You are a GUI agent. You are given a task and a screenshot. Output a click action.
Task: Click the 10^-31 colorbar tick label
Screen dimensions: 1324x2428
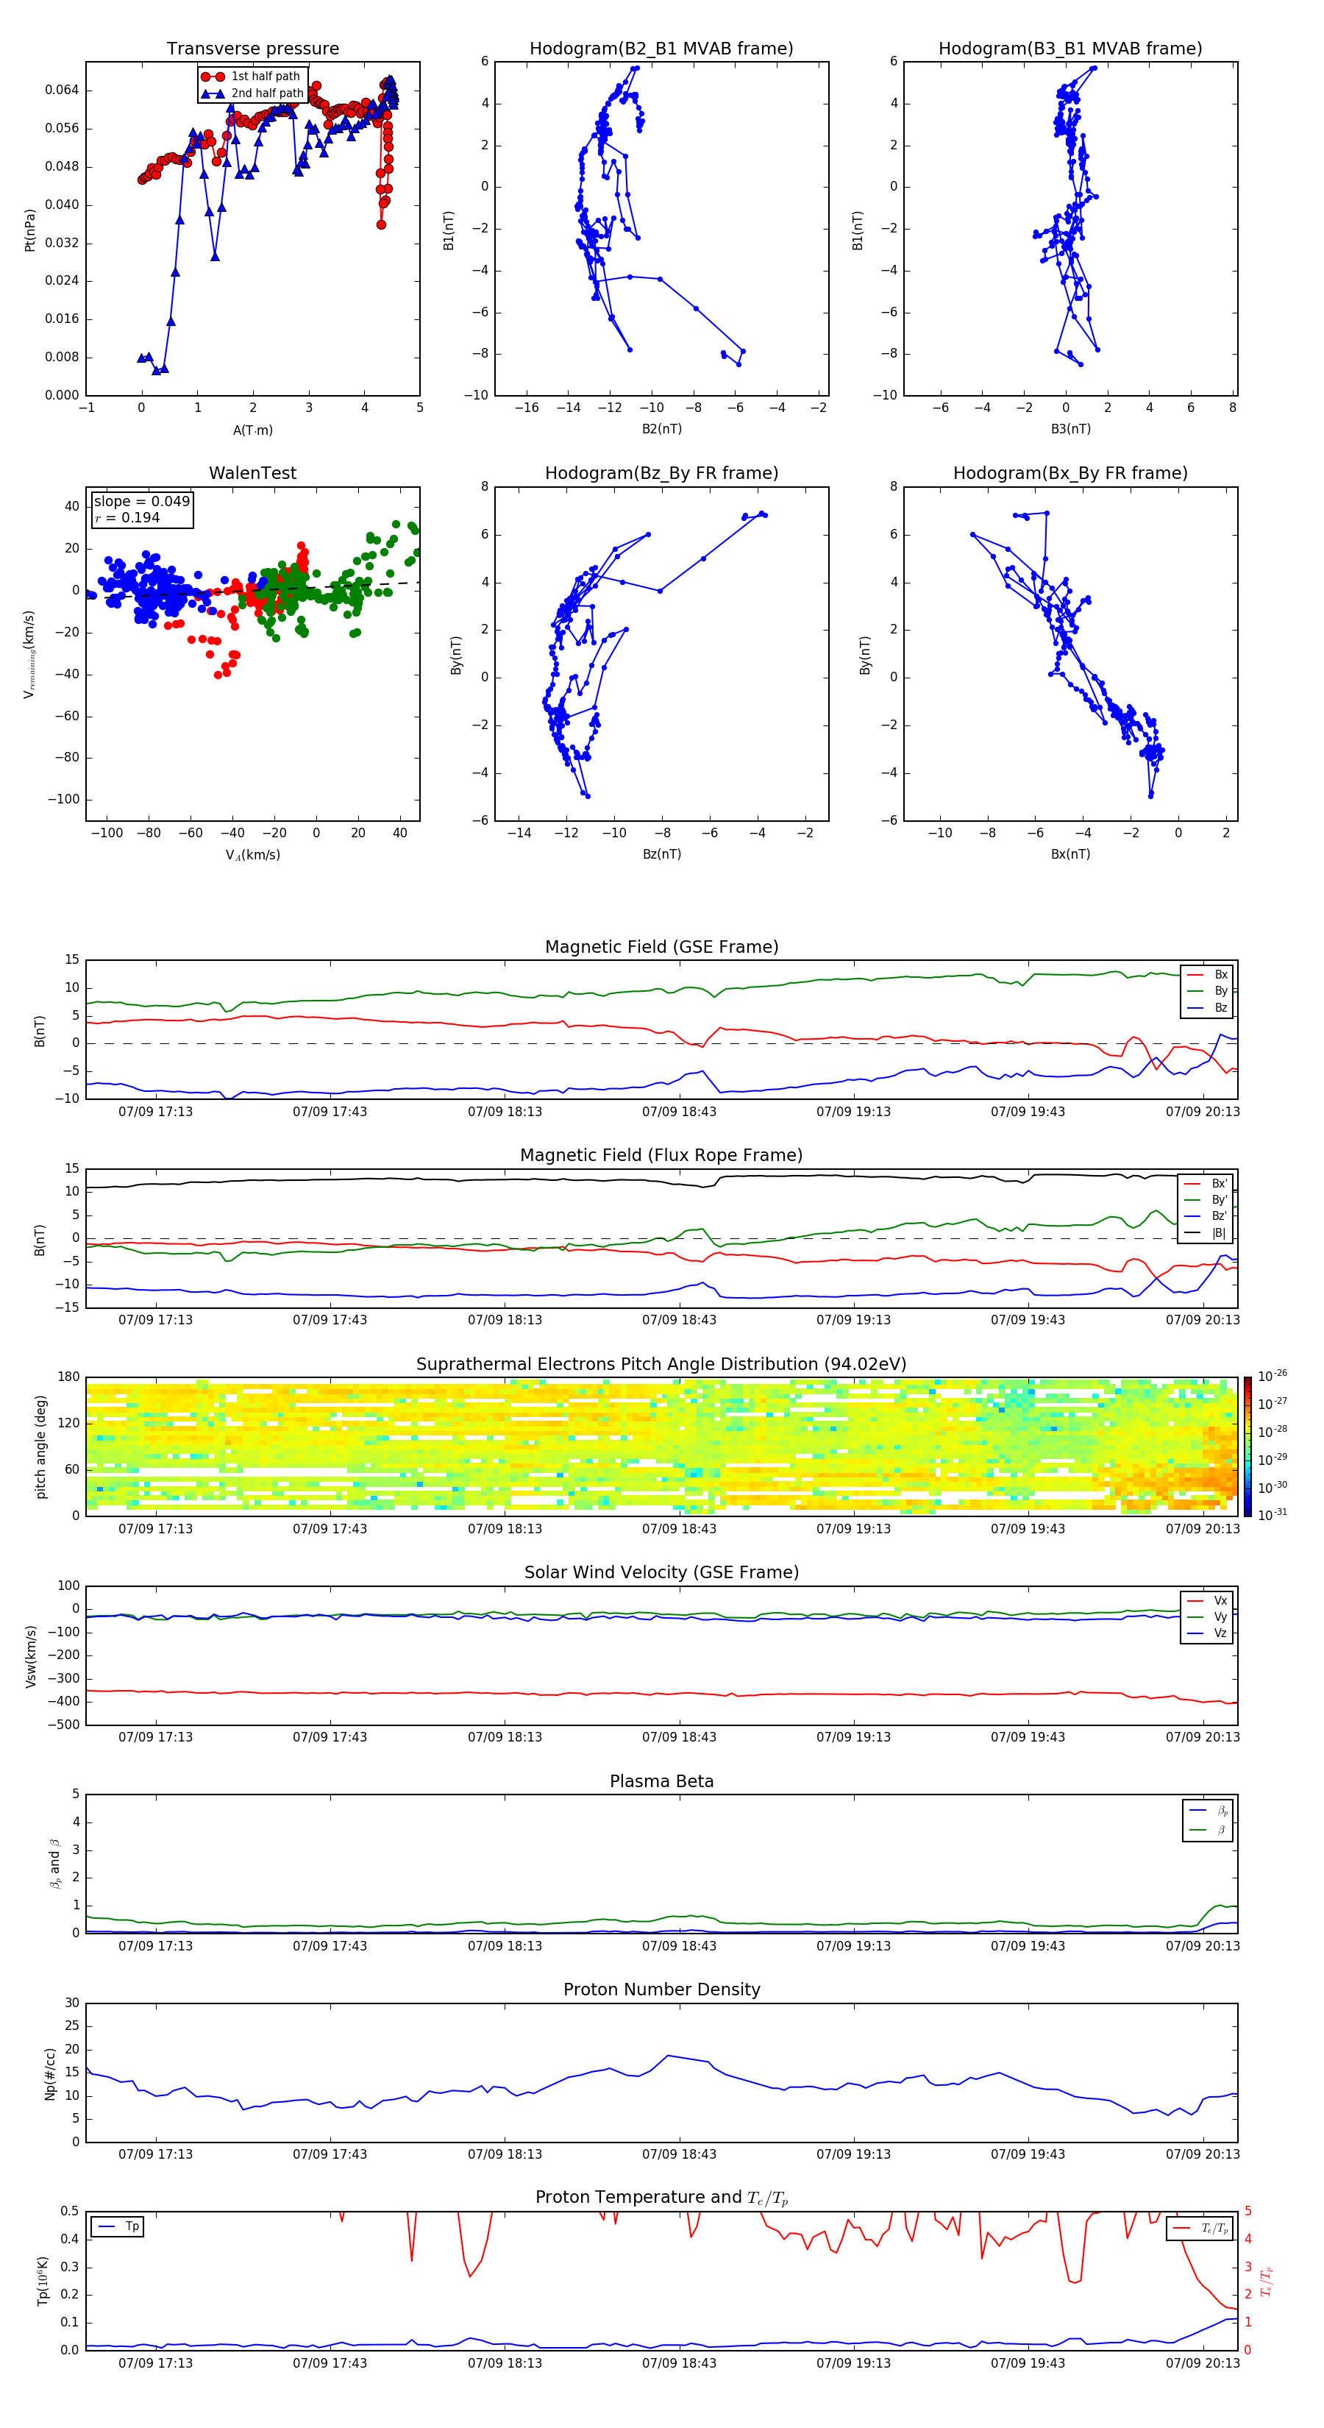click(x=1273, y=1515)
